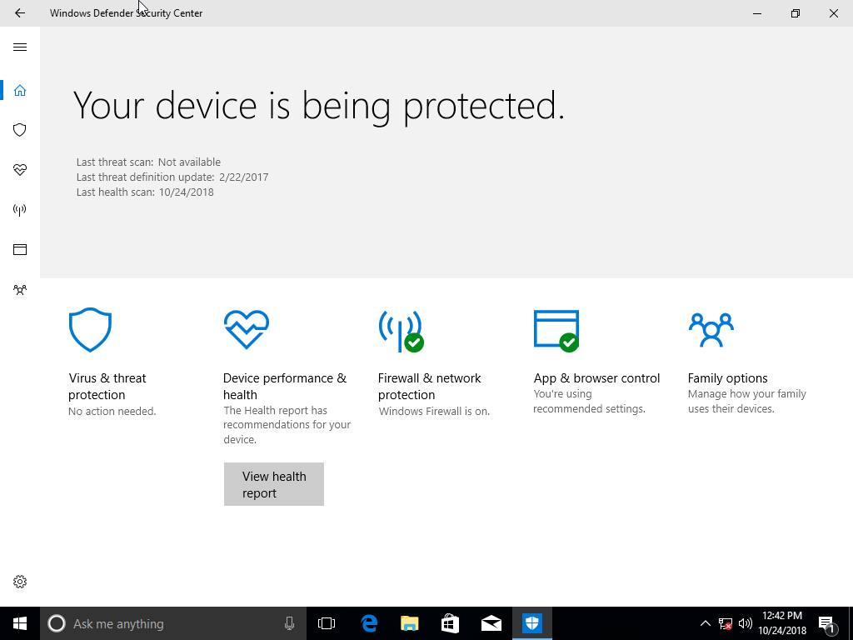
Task: Open the Device performance & health heading
Action: (x=285, y=387)
